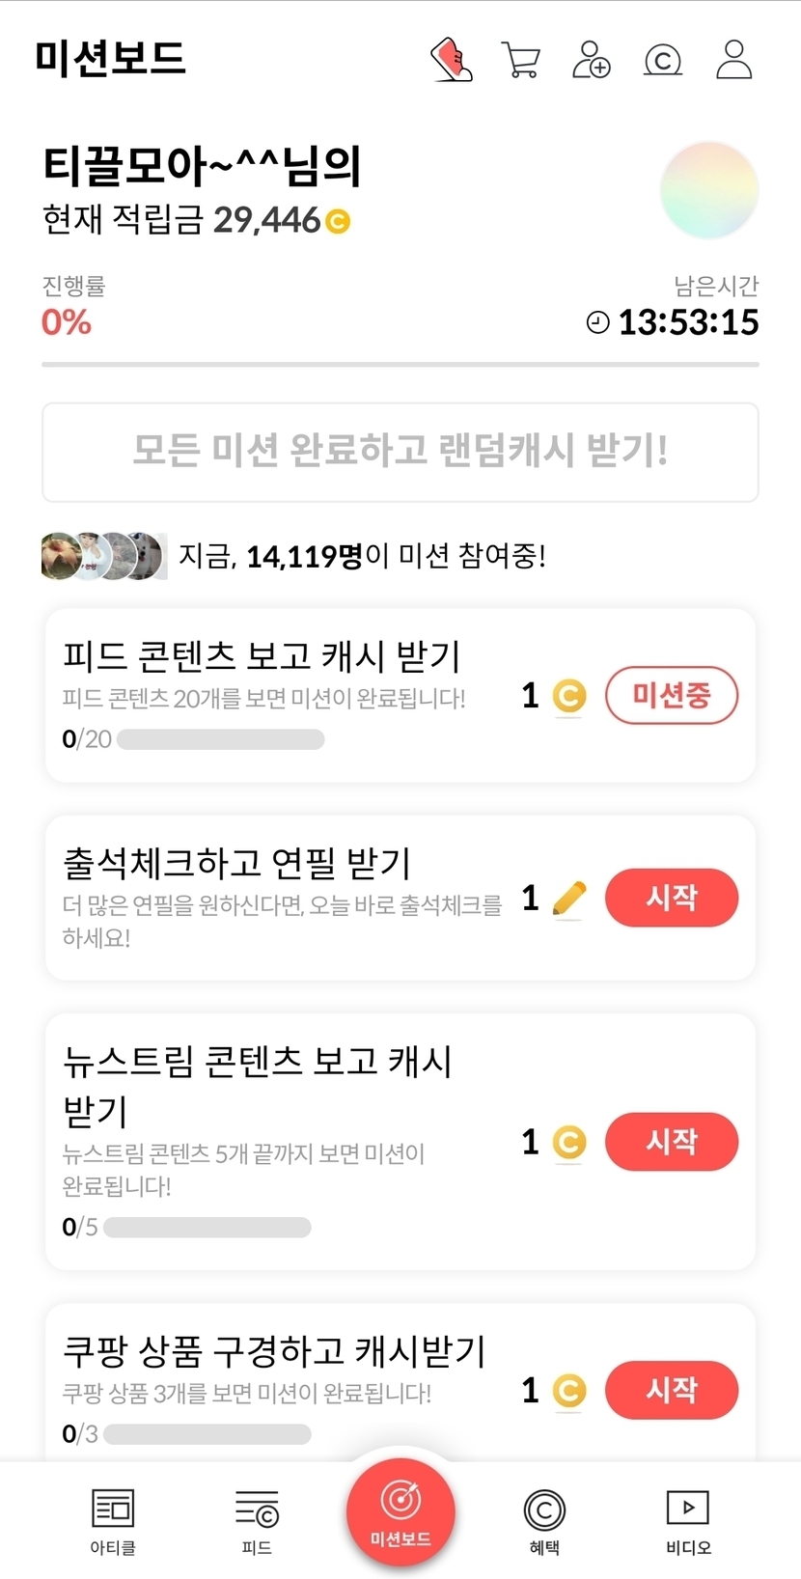
Task: Start the 뉴스트림 콘텐츠 mission
Action: pyautogui.click(x=672, y=1142)
